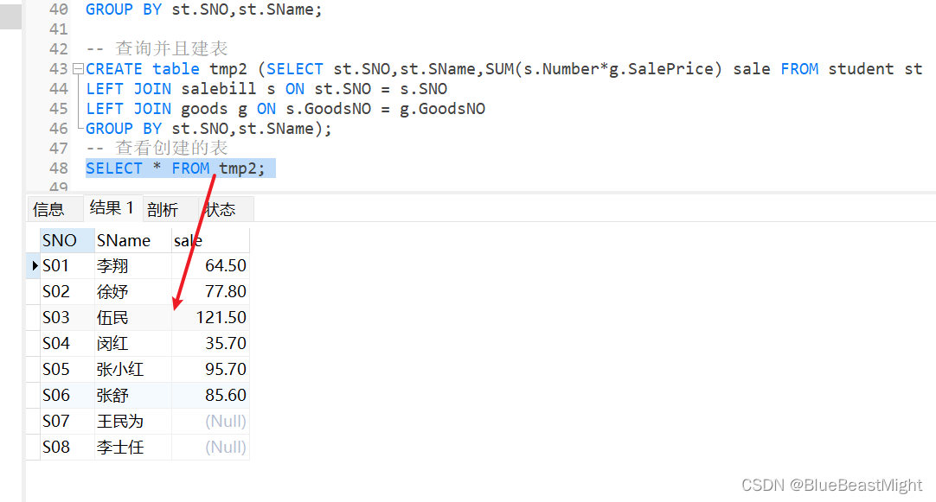Viewport: 936px width, 502px height.
Task: Select the sale column header
Action: pyautogui.click(x=210, y=240)
